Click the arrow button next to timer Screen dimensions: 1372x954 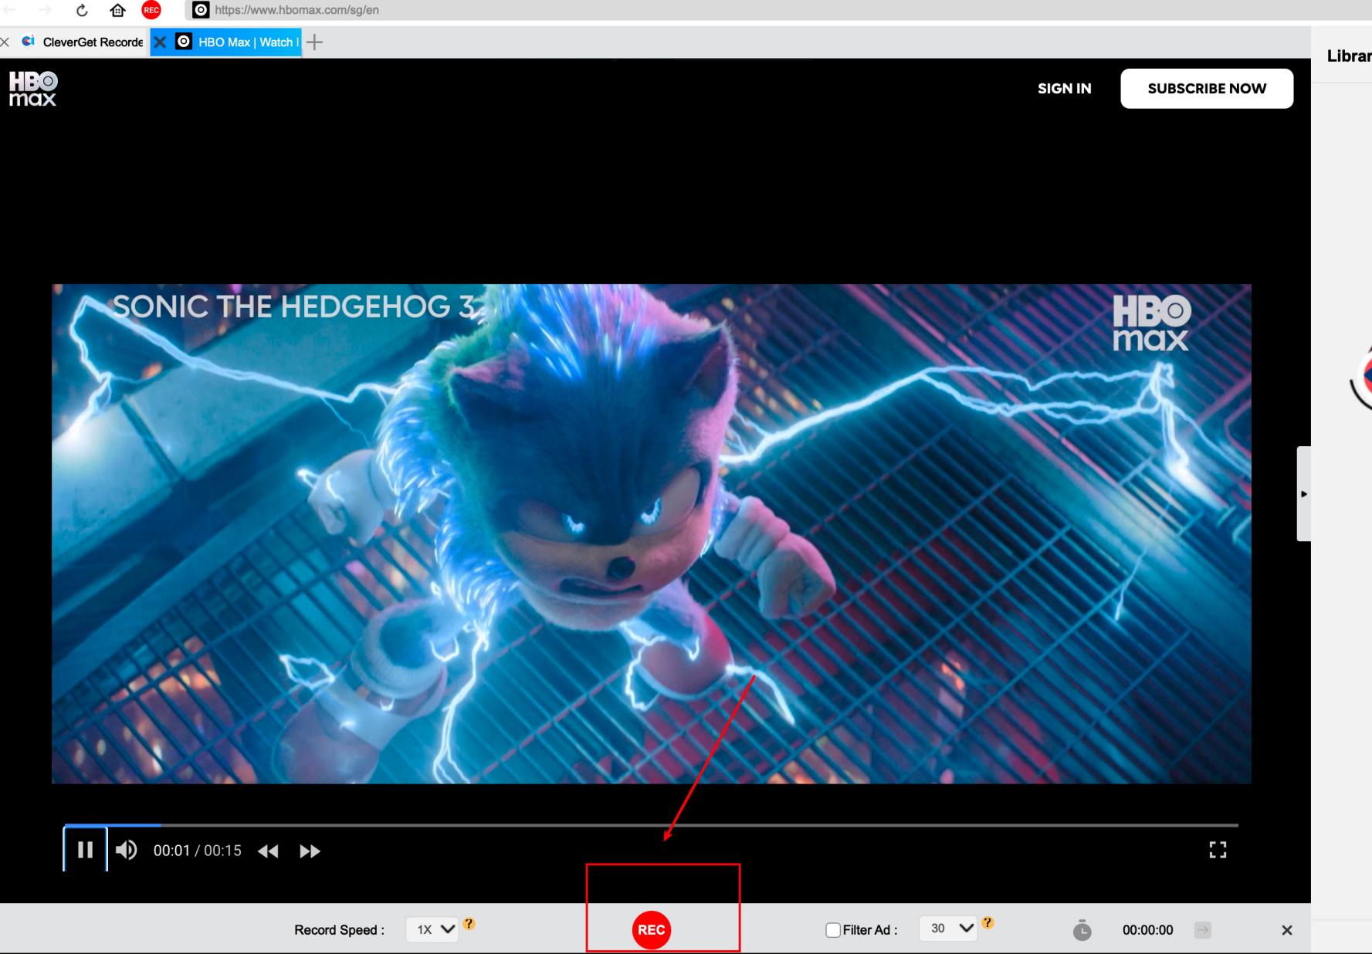pyautogui.click(x=1202, y=930)
